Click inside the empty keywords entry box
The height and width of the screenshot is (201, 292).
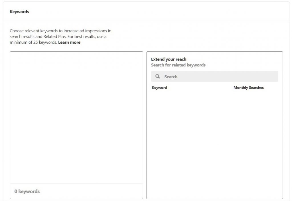pos(76,117)
